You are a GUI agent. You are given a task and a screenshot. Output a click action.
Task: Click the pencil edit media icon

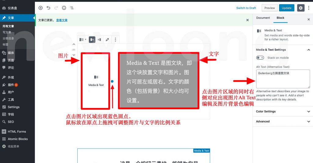[107, 39]
